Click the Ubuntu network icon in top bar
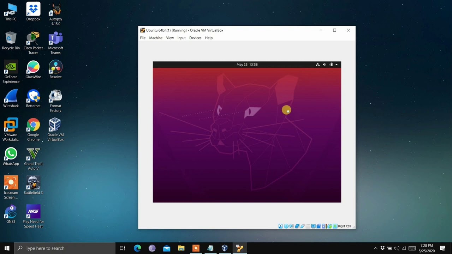Viewport: 452px width, 254px height. [318, 65]
